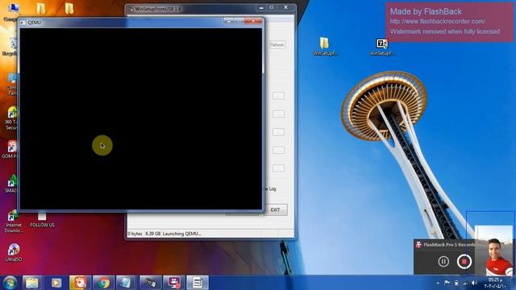Image resolution: width=516 pixels, height=290 pixels.
Task: Open the Windows Start menu
Action: coord(10,283)
